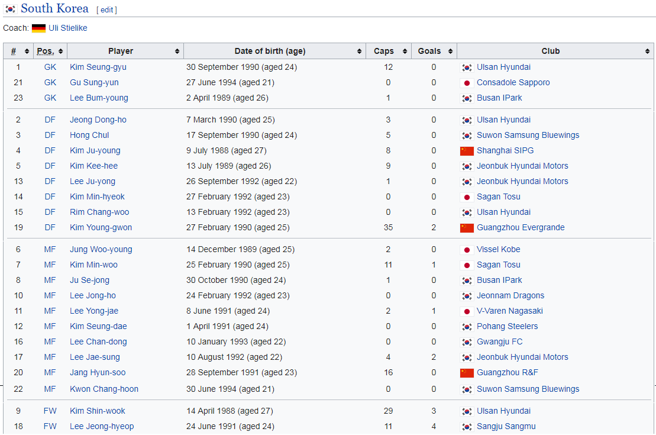This screenshot has height=435, width=656.
Task: Open the Pohang Steelers club link
Action: 508,327
